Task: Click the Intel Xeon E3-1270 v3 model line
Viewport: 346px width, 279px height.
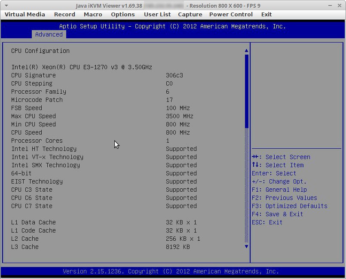Action: (82, 67)
